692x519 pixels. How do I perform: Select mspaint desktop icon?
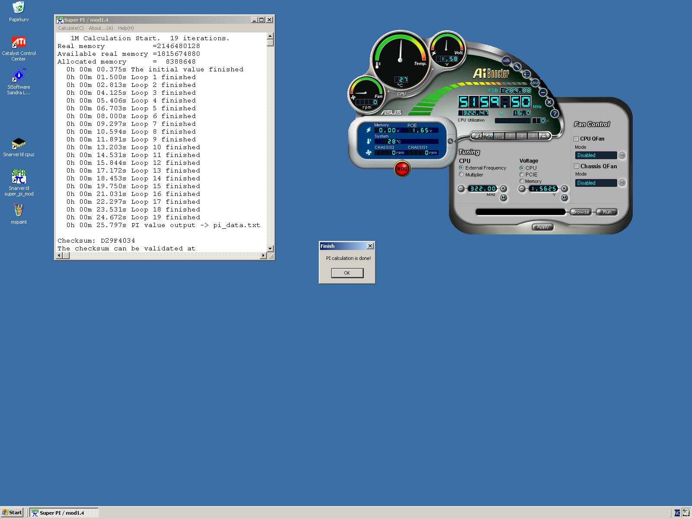pos(19,214)
